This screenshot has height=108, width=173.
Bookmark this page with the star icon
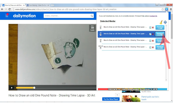pyautogui.click(x=163, y=9)
